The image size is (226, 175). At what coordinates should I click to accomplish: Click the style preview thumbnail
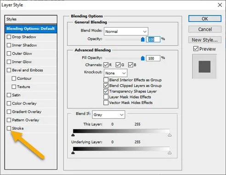coord(204,66)
